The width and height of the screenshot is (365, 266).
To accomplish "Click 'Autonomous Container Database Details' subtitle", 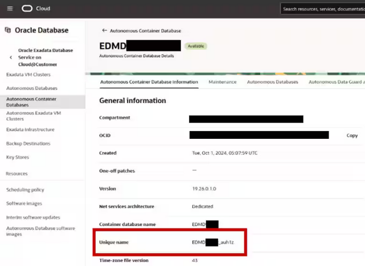I will pos(137,56).
